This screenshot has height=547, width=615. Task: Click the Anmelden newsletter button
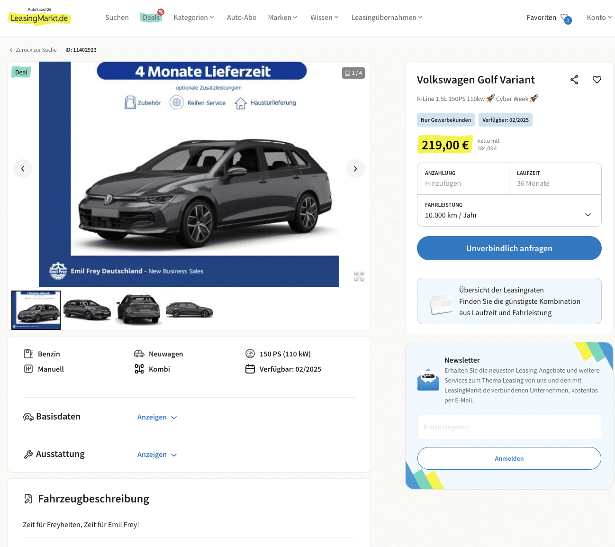pyautogui.click(x=509, y=458)
